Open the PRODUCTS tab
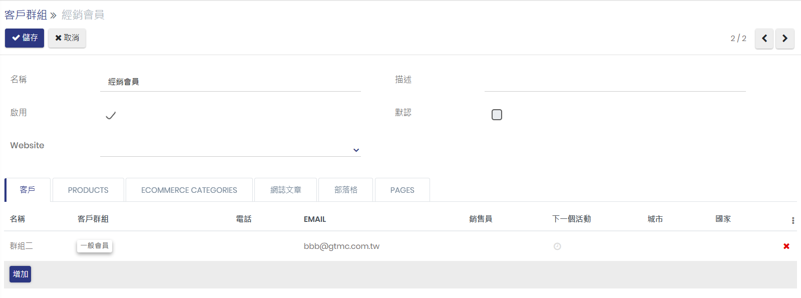Viewport: 801px width, 298px height. click(88, 190)
